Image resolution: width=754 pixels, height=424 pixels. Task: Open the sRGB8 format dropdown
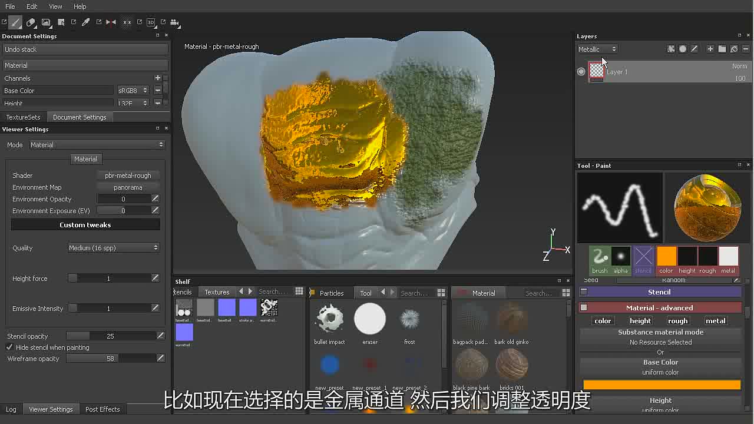133,90
